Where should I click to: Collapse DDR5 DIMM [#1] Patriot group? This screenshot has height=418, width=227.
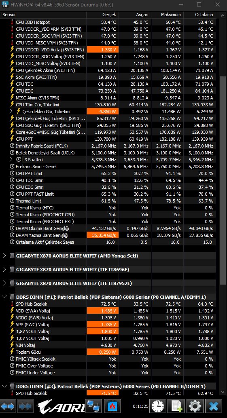coord(4,297)
